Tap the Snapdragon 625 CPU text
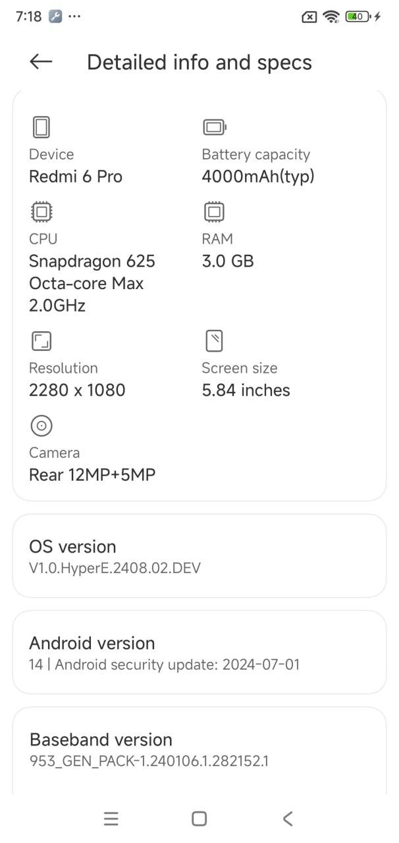Screen dimensions: 399x843 (92, 261)
